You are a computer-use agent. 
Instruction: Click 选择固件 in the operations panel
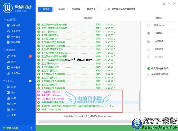click(x=159, y=33)
